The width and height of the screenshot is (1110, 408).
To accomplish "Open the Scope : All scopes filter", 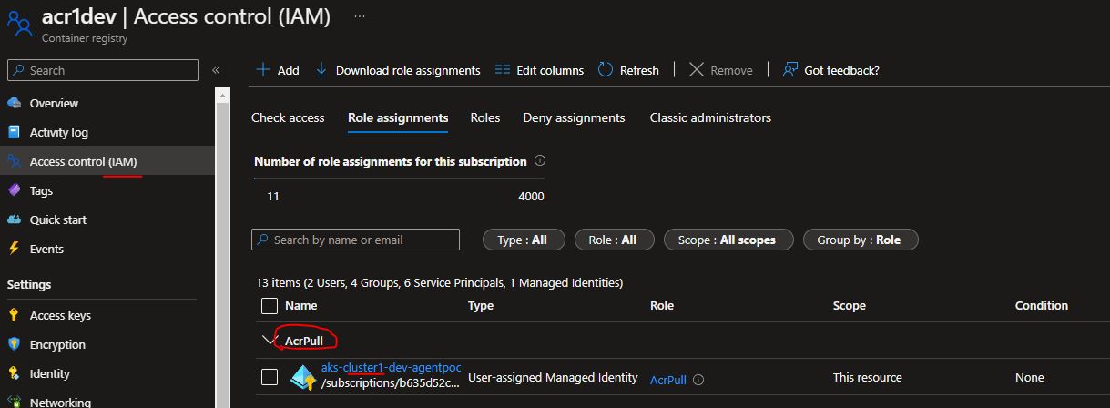I will point(728,240).
